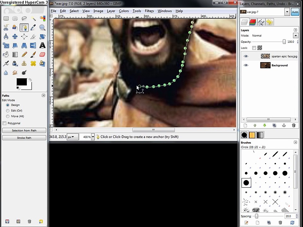303x227 pixels.
Task: Lower layer with green down arrow
Action: tap(264, 125)
